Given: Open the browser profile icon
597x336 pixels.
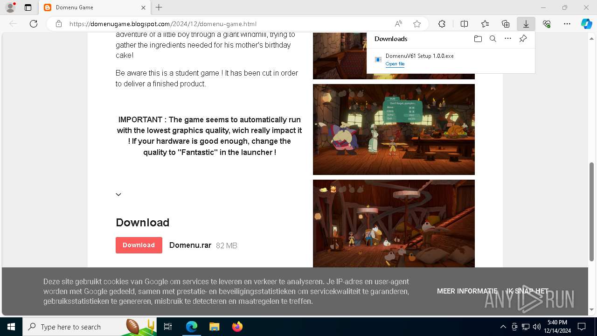Looking at the screenshot, I should (x=10, y=7).
